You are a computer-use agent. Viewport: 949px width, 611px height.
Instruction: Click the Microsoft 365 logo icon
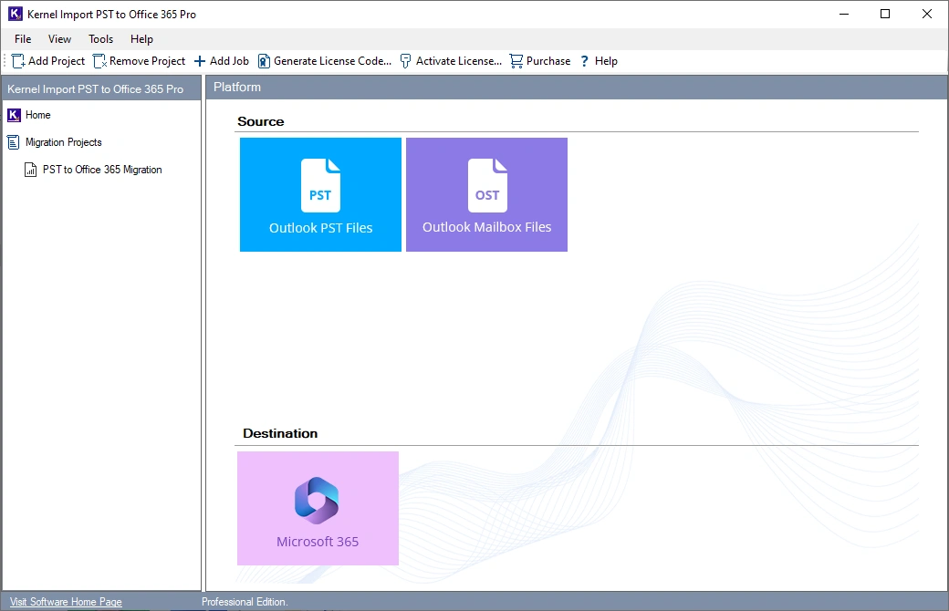click(318, 501)
